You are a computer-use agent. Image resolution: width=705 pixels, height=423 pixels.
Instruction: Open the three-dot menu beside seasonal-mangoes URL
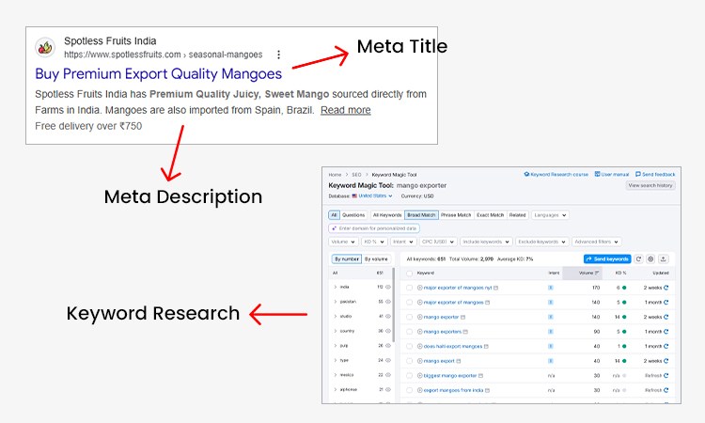coord(279,55)
